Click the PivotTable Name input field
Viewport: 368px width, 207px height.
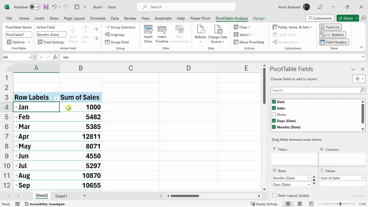tap(19, 34)
